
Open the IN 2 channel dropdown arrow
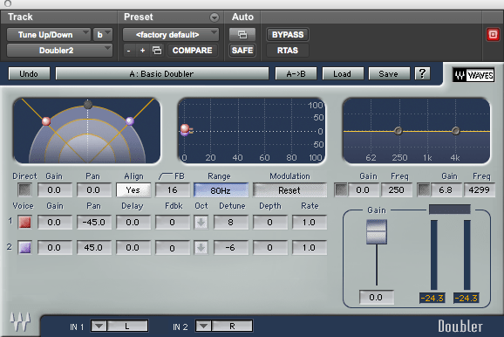[x=203, y=326]
